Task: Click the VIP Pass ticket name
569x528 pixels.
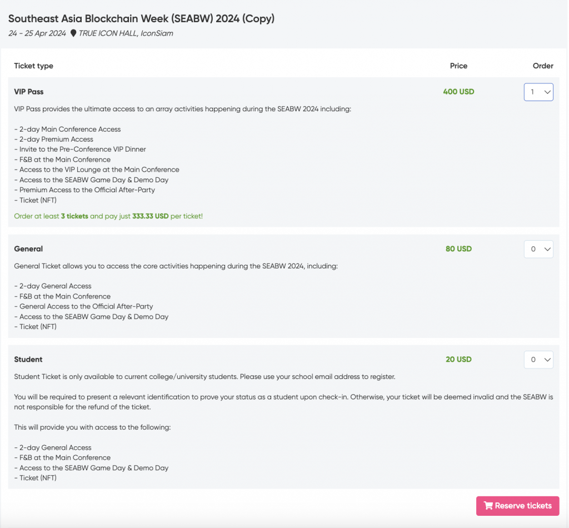Action: (28, 92)
